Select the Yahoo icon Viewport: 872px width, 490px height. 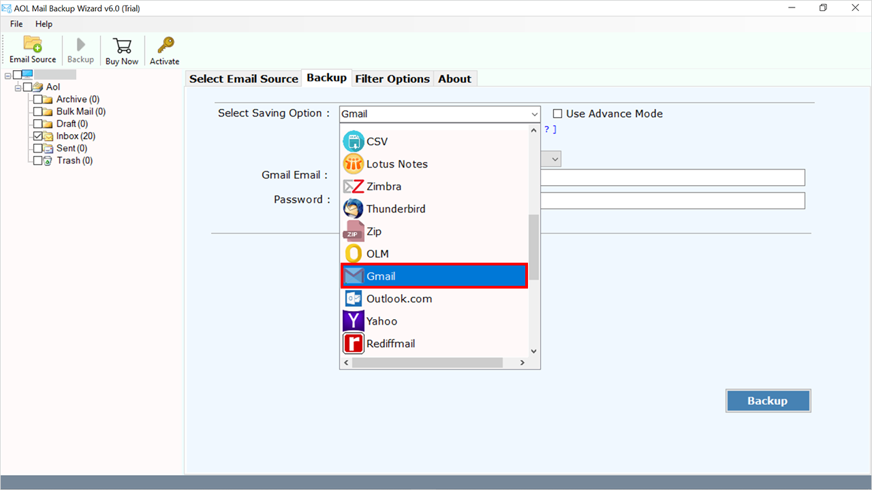[354, 321]
